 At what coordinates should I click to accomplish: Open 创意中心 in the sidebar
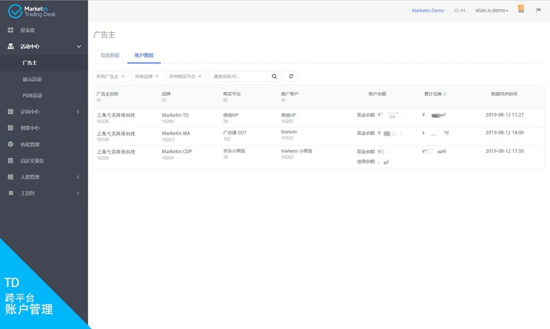[x=30, y=128]
